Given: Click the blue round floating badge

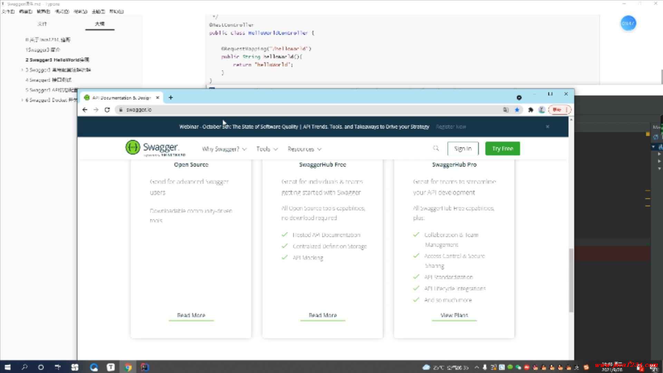Looking at the screenshot, I should coord(628,23).
